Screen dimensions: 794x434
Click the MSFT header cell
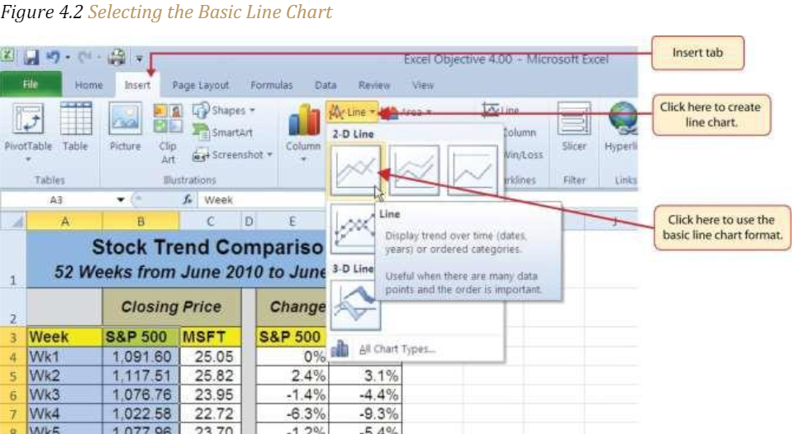point(211,337)
